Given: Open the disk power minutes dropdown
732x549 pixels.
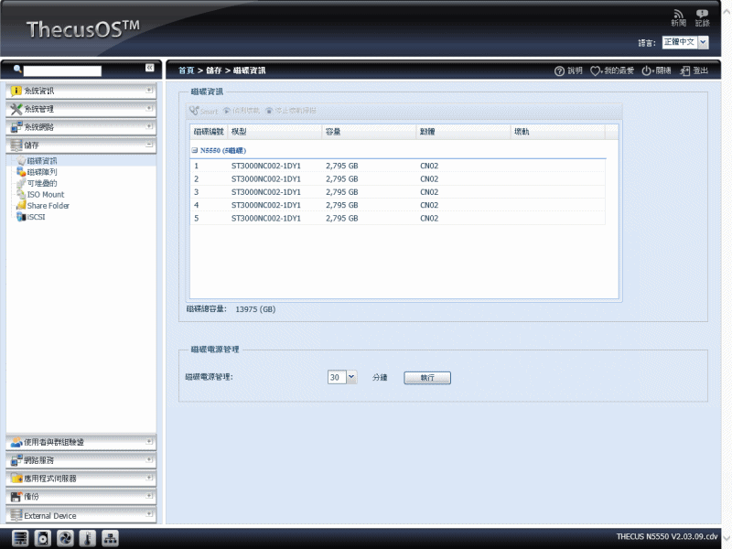Looking at the screenshot, I should (x=351, y=377).
